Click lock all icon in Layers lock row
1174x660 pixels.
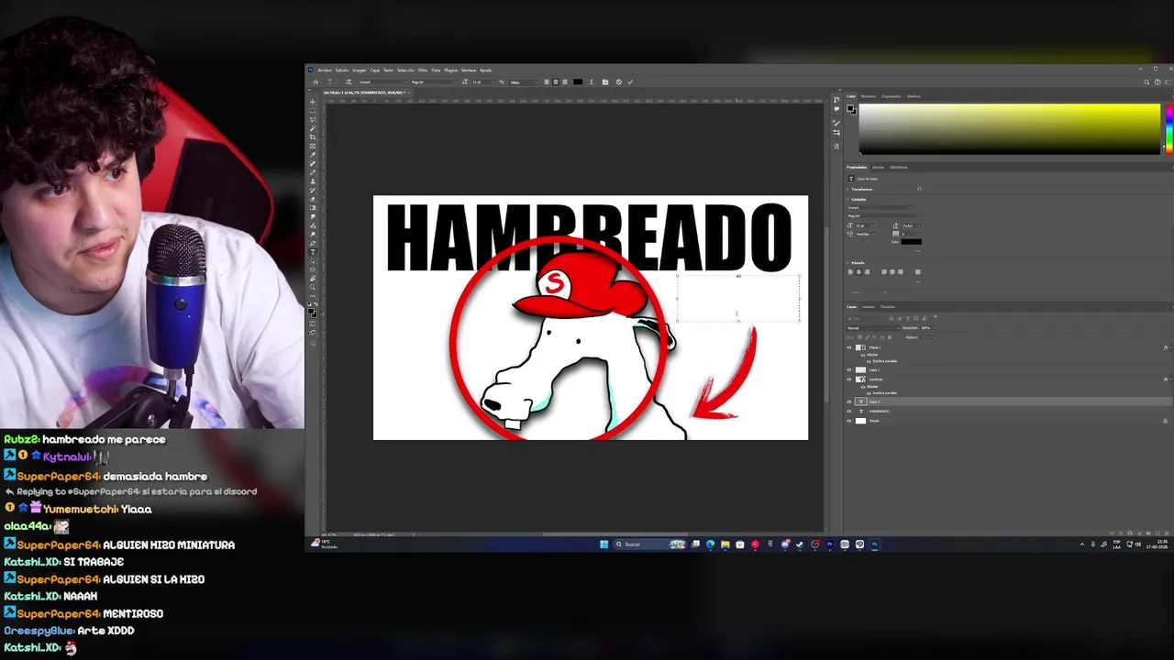[890, 337]
